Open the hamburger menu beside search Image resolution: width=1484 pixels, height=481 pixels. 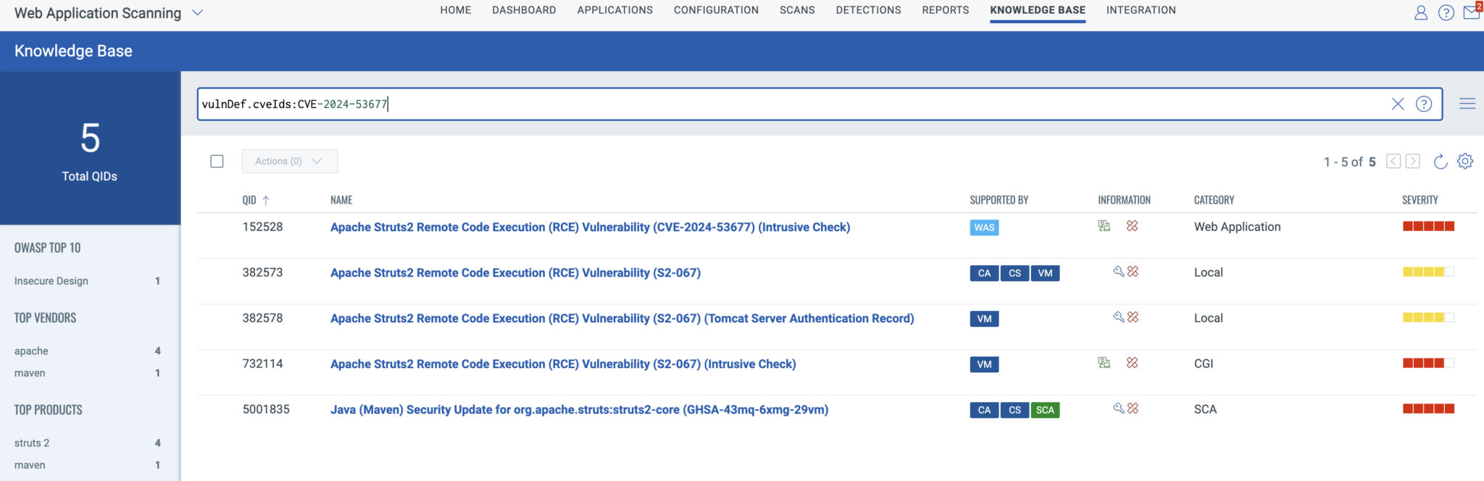coord(1467,104)
